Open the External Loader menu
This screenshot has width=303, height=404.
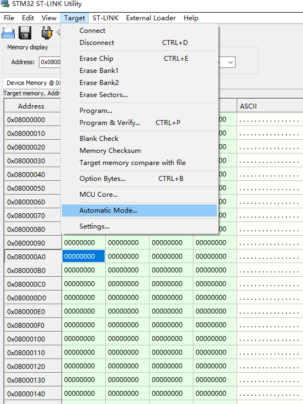(x=151, y=18)
